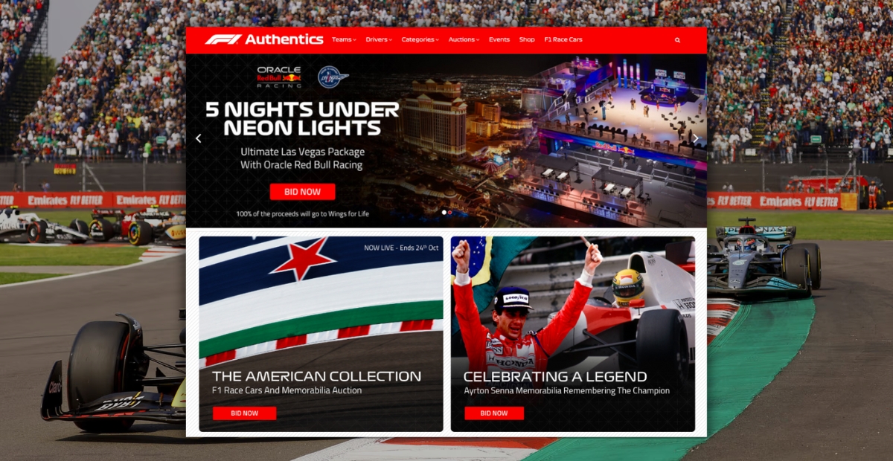Click the Oracle Red Bull Racing logo
This screenshot has width=893, height=461.
click(x=279, y=77)
